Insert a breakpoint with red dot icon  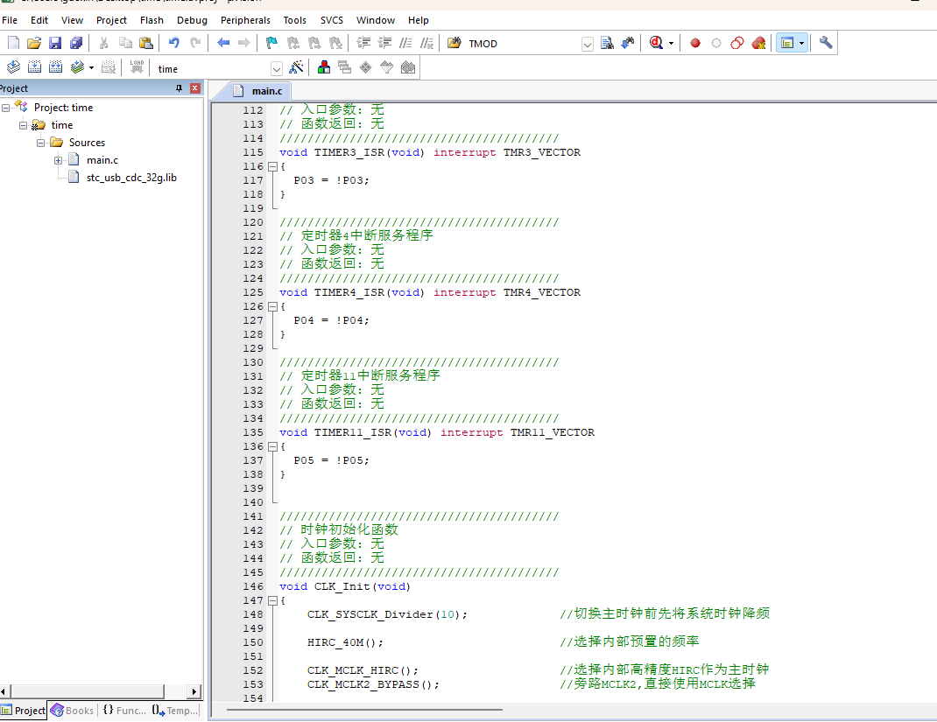pos(695,43)
